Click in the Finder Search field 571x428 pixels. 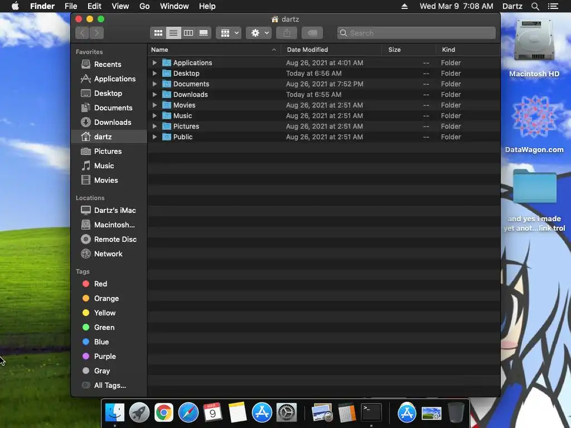pos(416,33)
